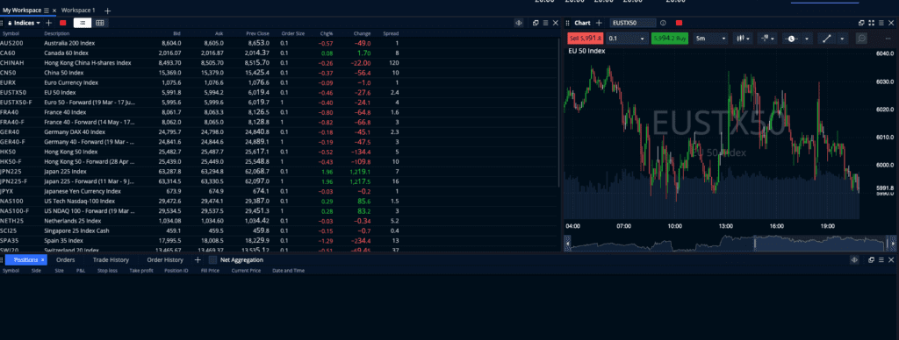The height and width of the screenshot is (340, 899).
Task: Open the Indices panel hamburger menu
Action: (545, 23)
